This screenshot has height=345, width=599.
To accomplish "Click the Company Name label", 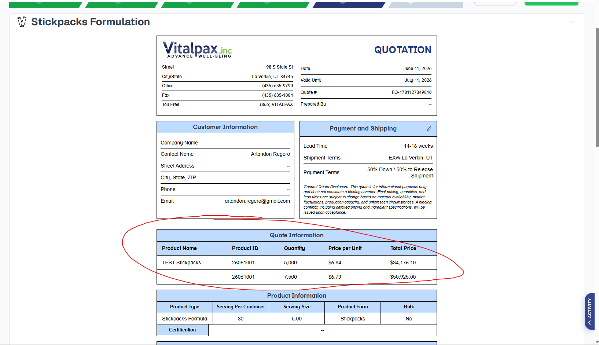I will tap(179, 143).
